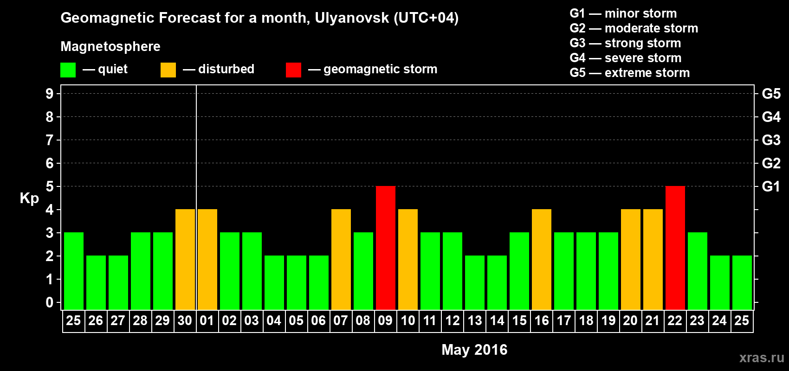Click the green quiet legend swatch

click(x=68, y=70)
